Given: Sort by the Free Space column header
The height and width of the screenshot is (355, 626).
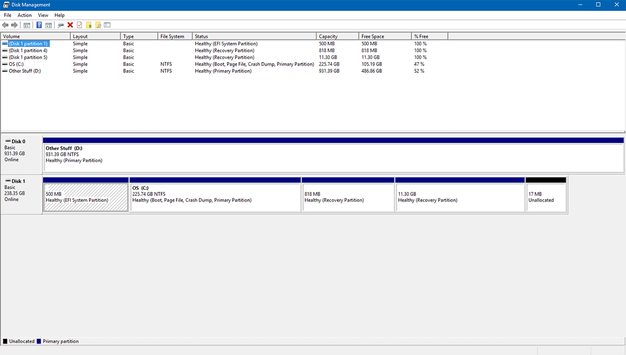Looking at the screenshot, I should (x=385, y=36).
